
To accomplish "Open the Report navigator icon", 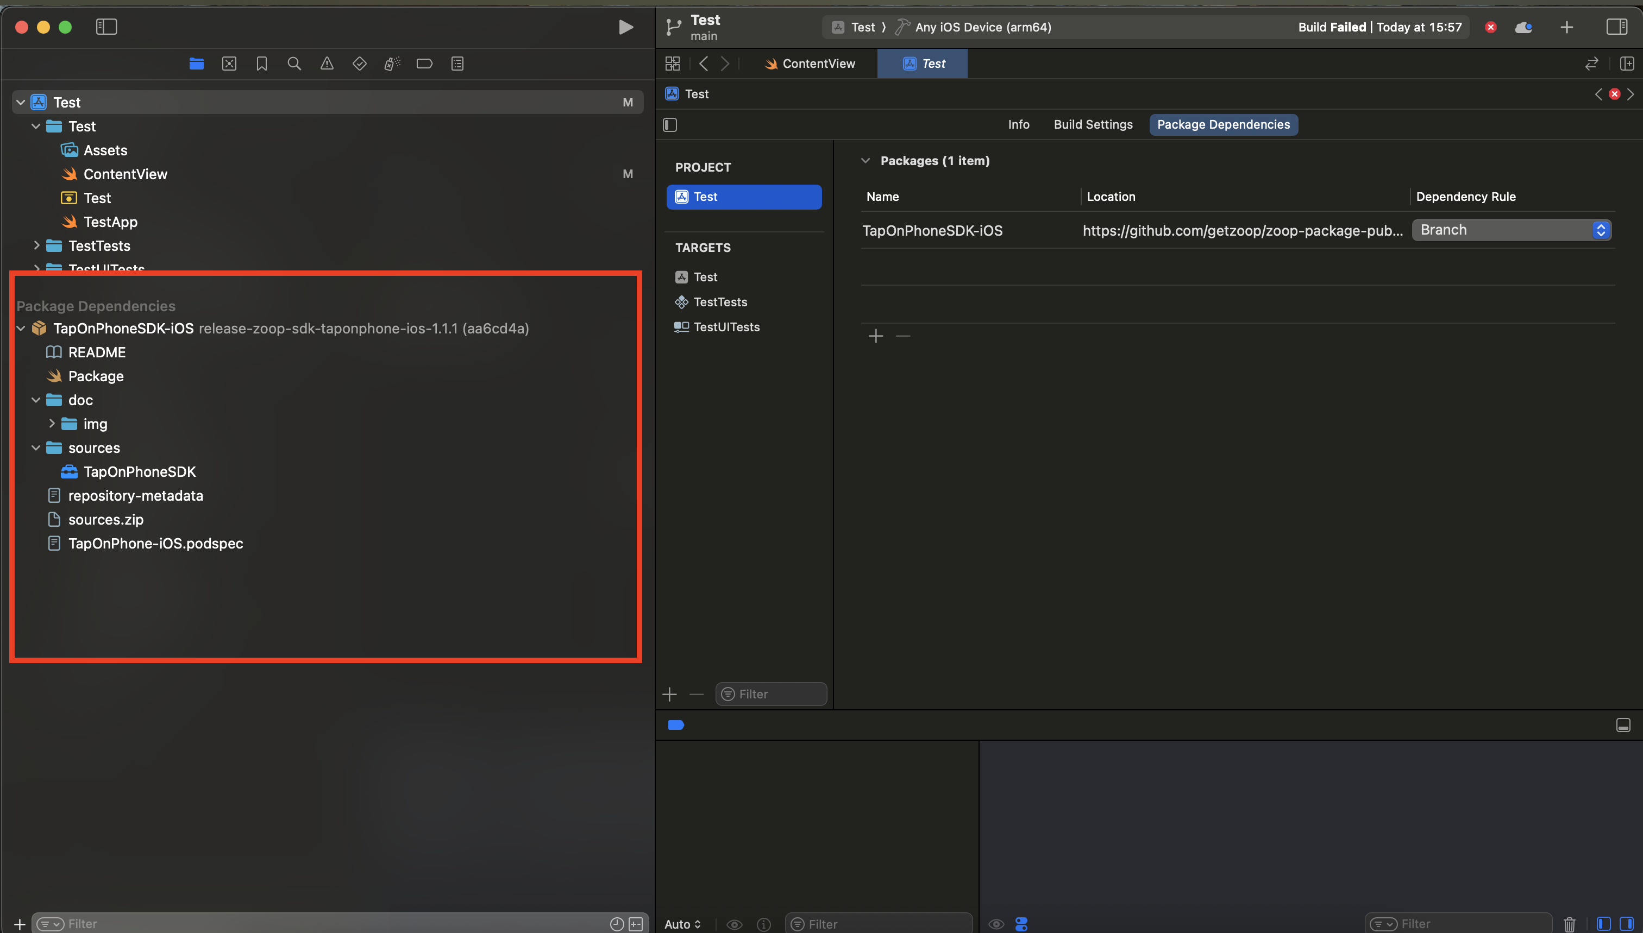I will (457, 64).
